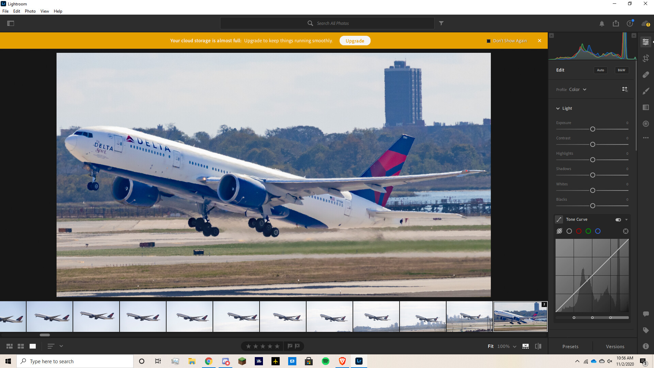Screen dimensions: 654x368
Task: Open the zoom percentage dropdown
Action: (x=514, y=346)
